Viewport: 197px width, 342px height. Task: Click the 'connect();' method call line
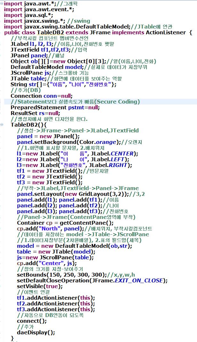coord(32,321)
